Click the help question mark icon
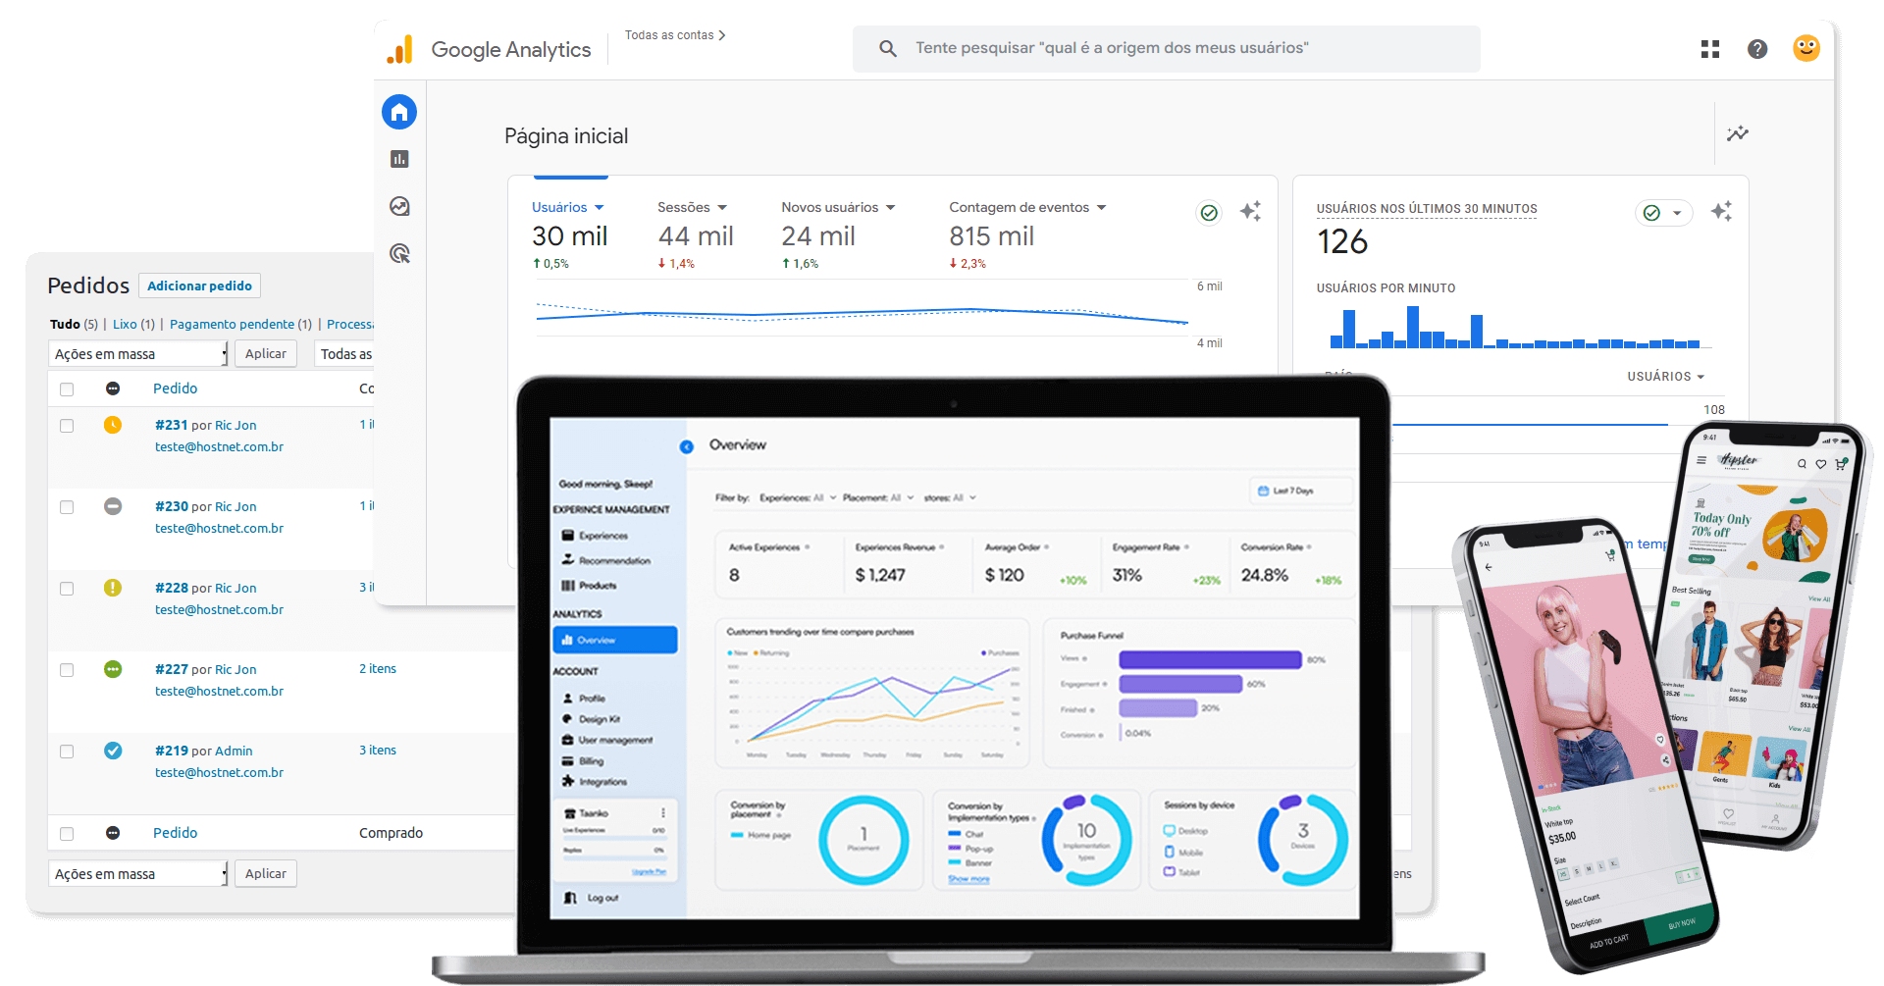Screen dimensions: 1884x986 (1757, 49)
